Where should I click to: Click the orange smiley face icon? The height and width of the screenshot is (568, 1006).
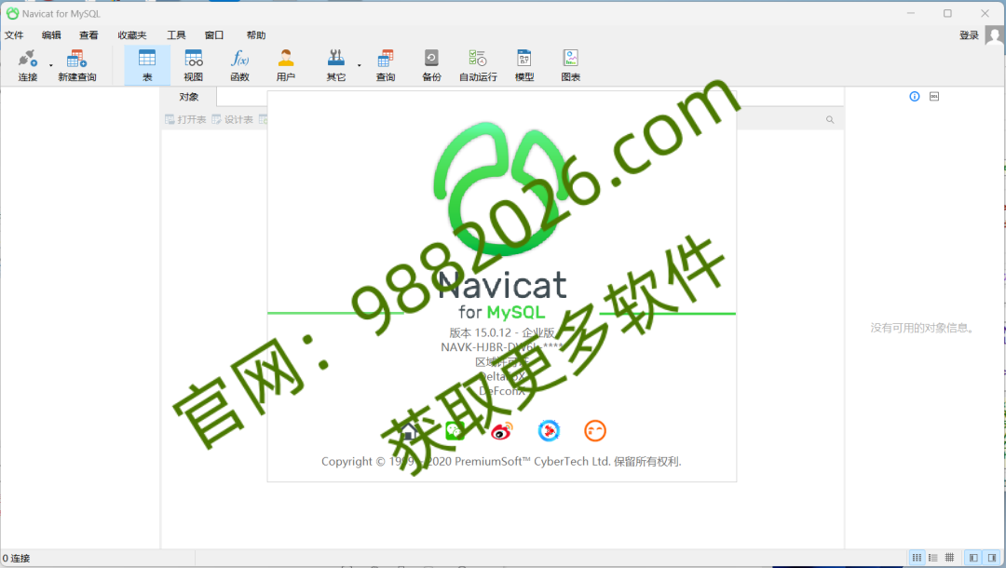594,431
